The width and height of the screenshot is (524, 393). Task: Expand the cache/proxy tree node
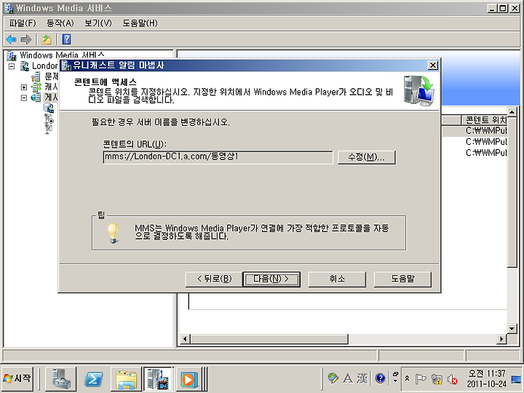pyautogui.click(x=24, y=87)
